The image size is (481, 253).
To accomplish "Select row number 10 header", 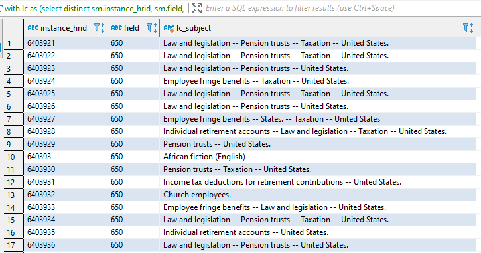I will pos(13,157).
